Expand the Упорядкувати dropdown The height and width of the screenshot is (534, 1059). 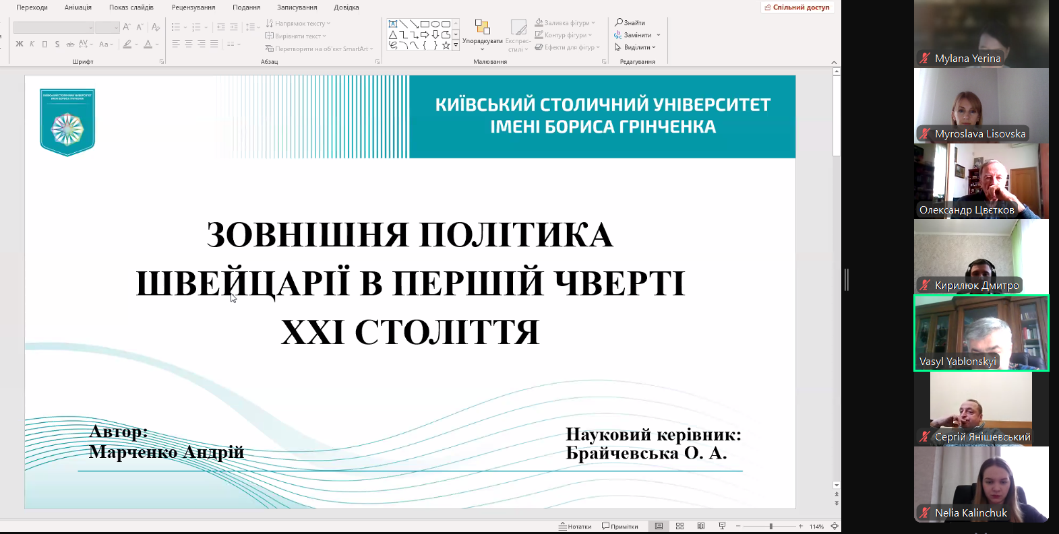click(482, 41)
